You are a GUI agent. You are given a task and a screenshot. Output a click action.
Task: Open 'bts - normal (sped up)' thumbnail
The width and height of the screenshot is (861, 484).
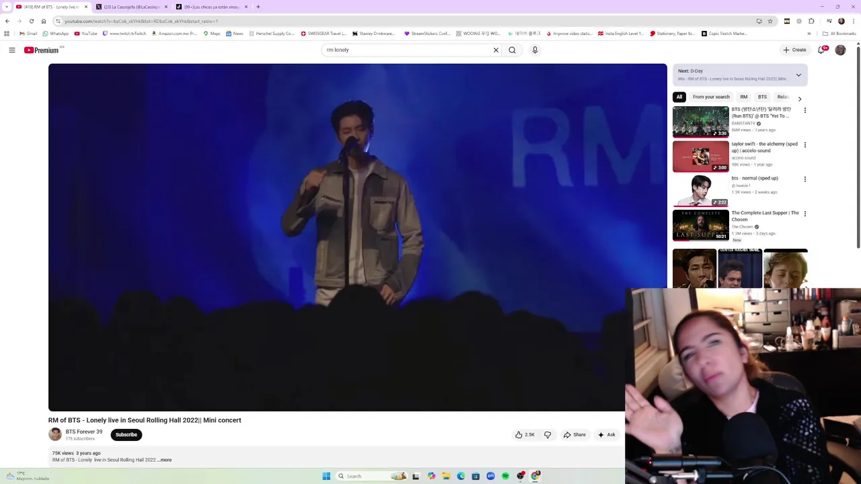[700, 191]
